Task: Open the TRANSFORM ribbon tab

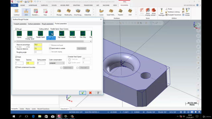Action: 88,5
